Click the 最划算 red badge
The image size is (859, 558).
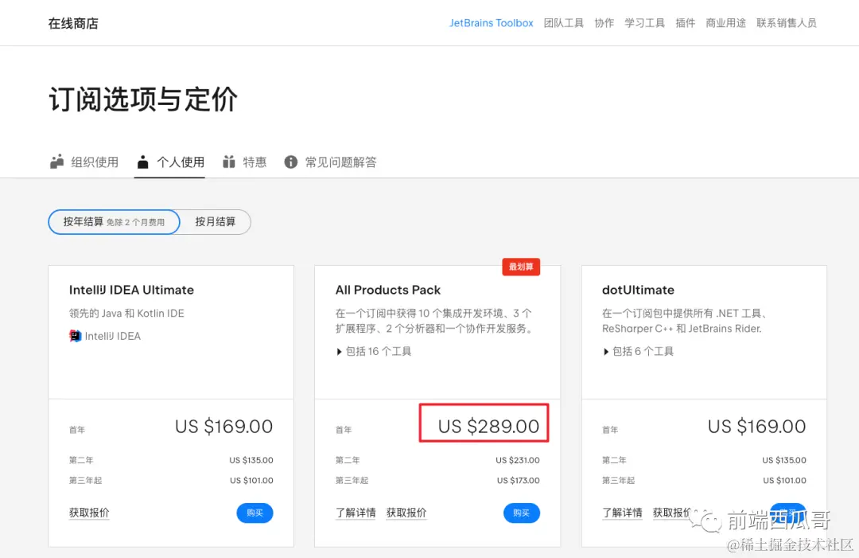click(x=521, y=267)
